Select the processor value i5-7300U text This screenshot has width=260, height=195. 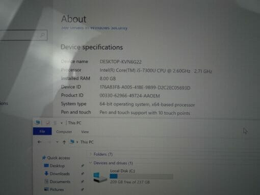coord(155,71)
